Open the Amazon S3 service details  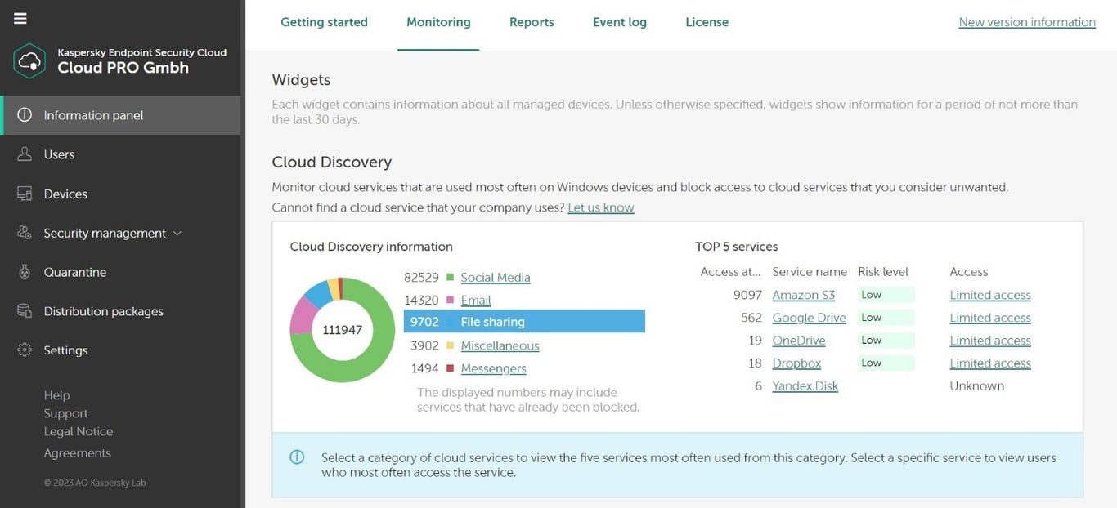click(x=804, y=295)
